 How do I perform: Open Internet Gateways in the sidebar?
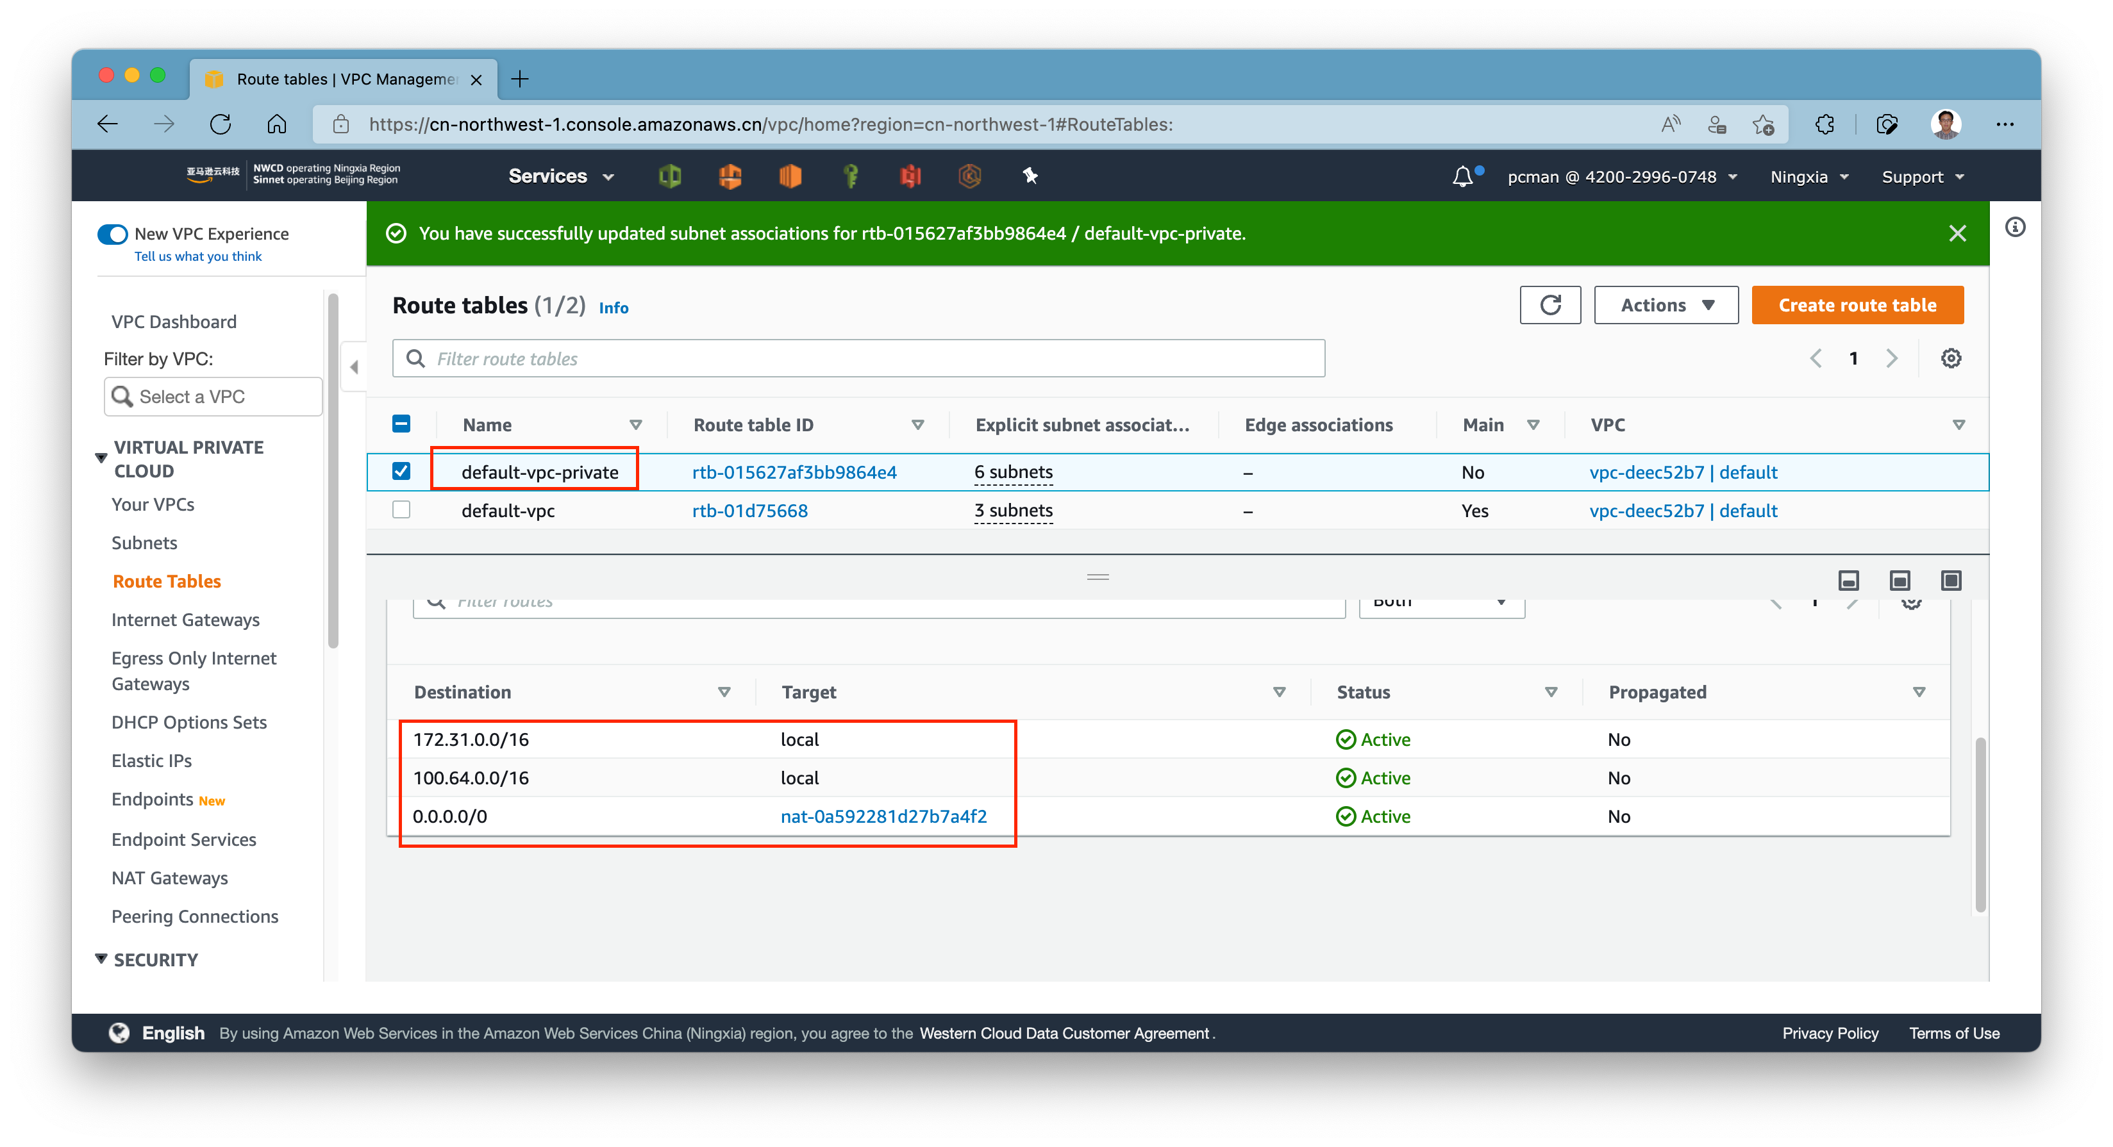click(185, 620)
